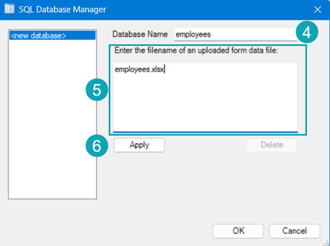Click the teal step 6 badge
This screenshot has width=330, height=246.
(97, 146)
